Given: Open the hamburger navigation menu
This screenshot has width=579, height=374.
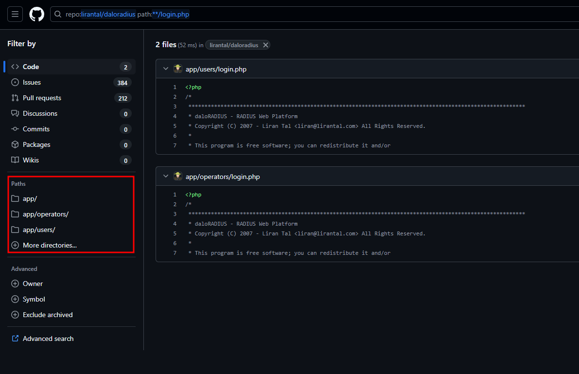Looking at the screenshot, I should (x=15, y=14).
